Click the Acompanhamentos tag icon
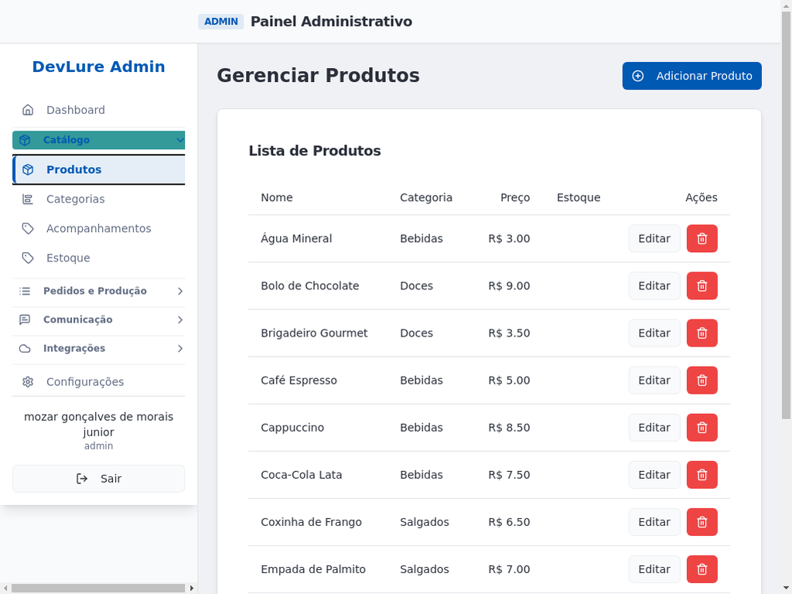 coord(28,229)
